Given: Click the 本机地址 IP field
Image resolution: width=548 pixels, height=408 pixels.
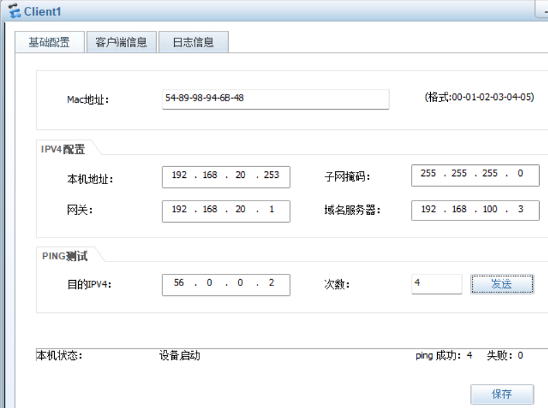Looking at the screenshot, I should 226,177.
